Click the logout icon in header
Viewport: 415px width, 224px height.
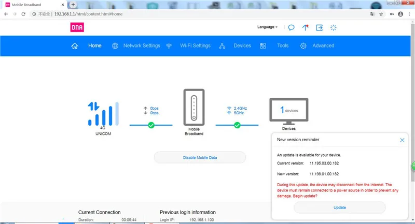320,27
